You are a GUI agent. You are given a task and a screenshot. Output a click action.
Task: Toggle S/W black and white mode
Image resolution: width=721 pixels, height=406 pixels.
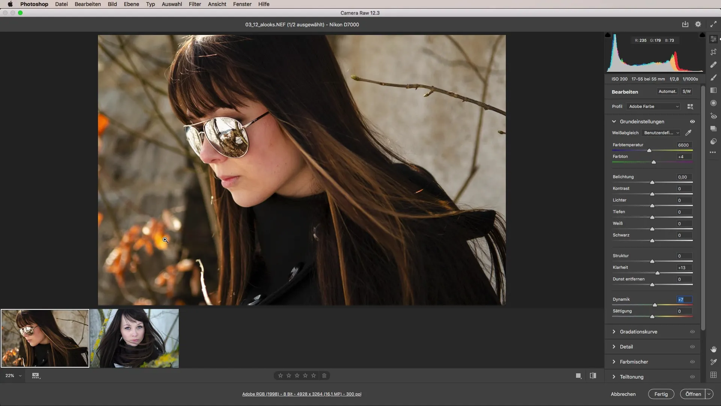tap(686, 91)
